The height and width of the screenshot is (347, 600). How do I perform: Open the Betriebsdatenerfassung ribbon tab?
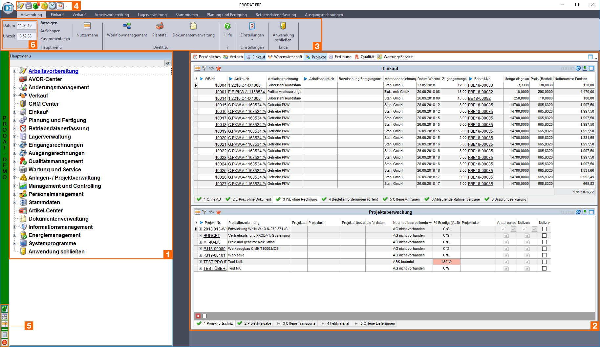[276, 15]
